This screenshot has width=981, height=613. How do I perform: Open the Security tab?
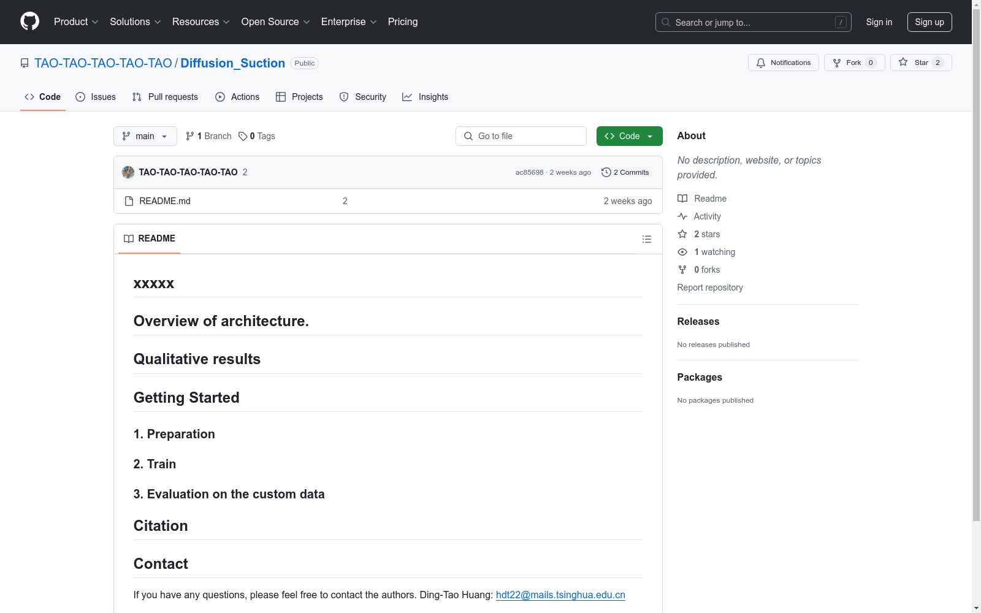pyautogui.click(x=363, y=97)
